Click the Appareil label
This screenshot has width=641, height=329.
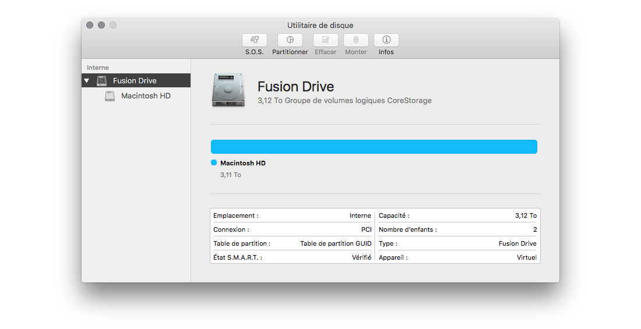click(393, 257)
